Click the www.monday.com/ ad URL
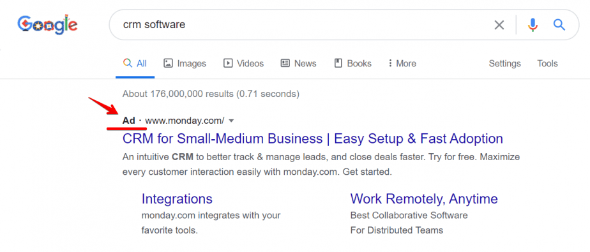 (185, 121)
